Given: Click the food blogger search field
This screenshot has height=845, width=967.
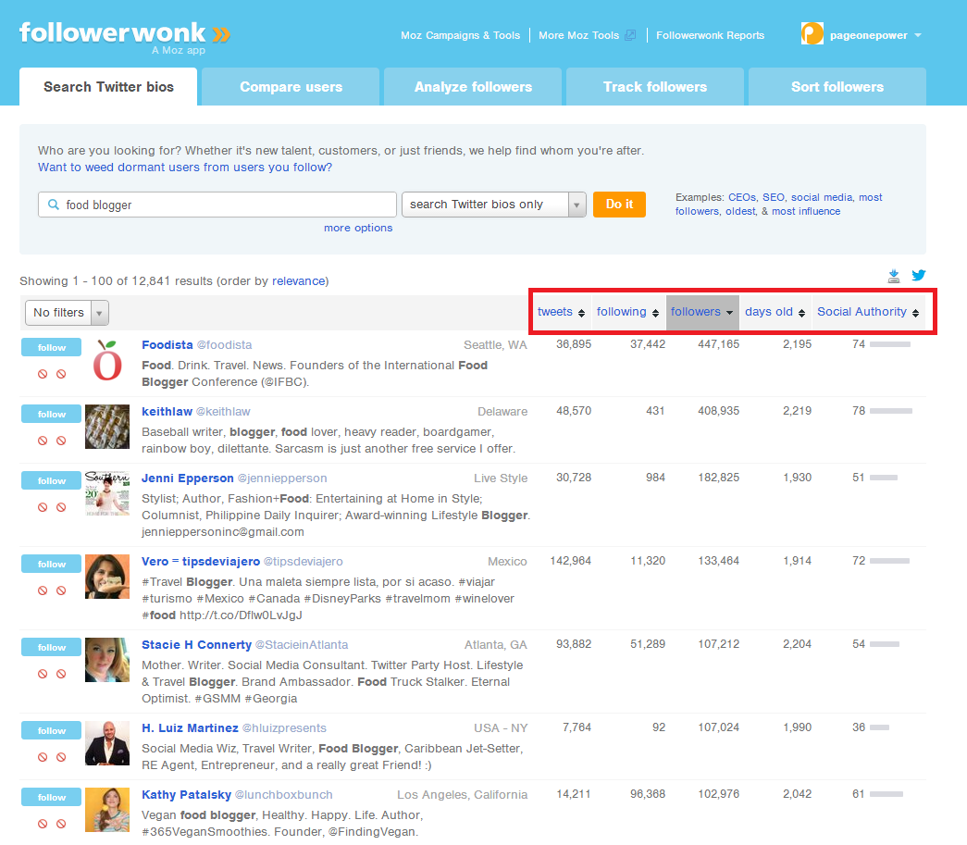Looking at the screenshot, I should coord(217,205).
